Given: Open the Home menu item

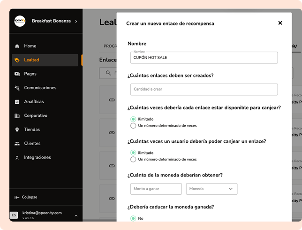Looking at the screenshot, I should tap(45, 46).
